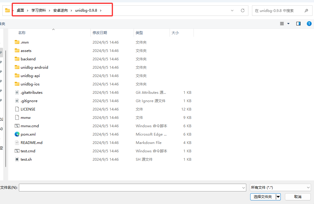Click the navigation pane scrollbar
The width and height of the screenshot is (314, 204).
(x=6, y=109)
